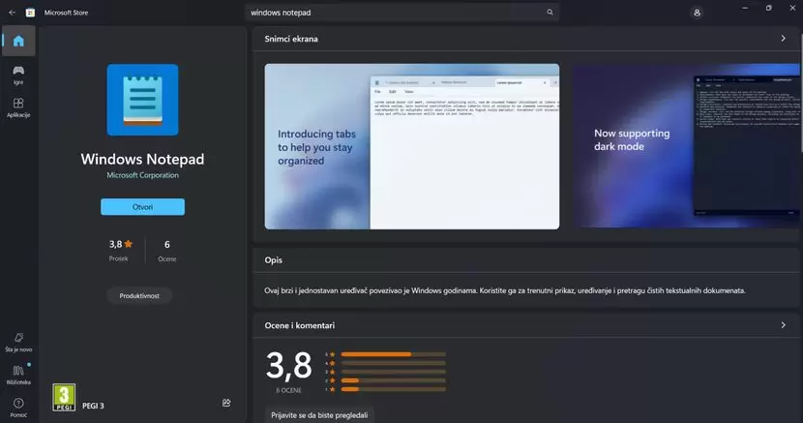
Task: Select the Produktivnost category tag
Action: [139, 295]
